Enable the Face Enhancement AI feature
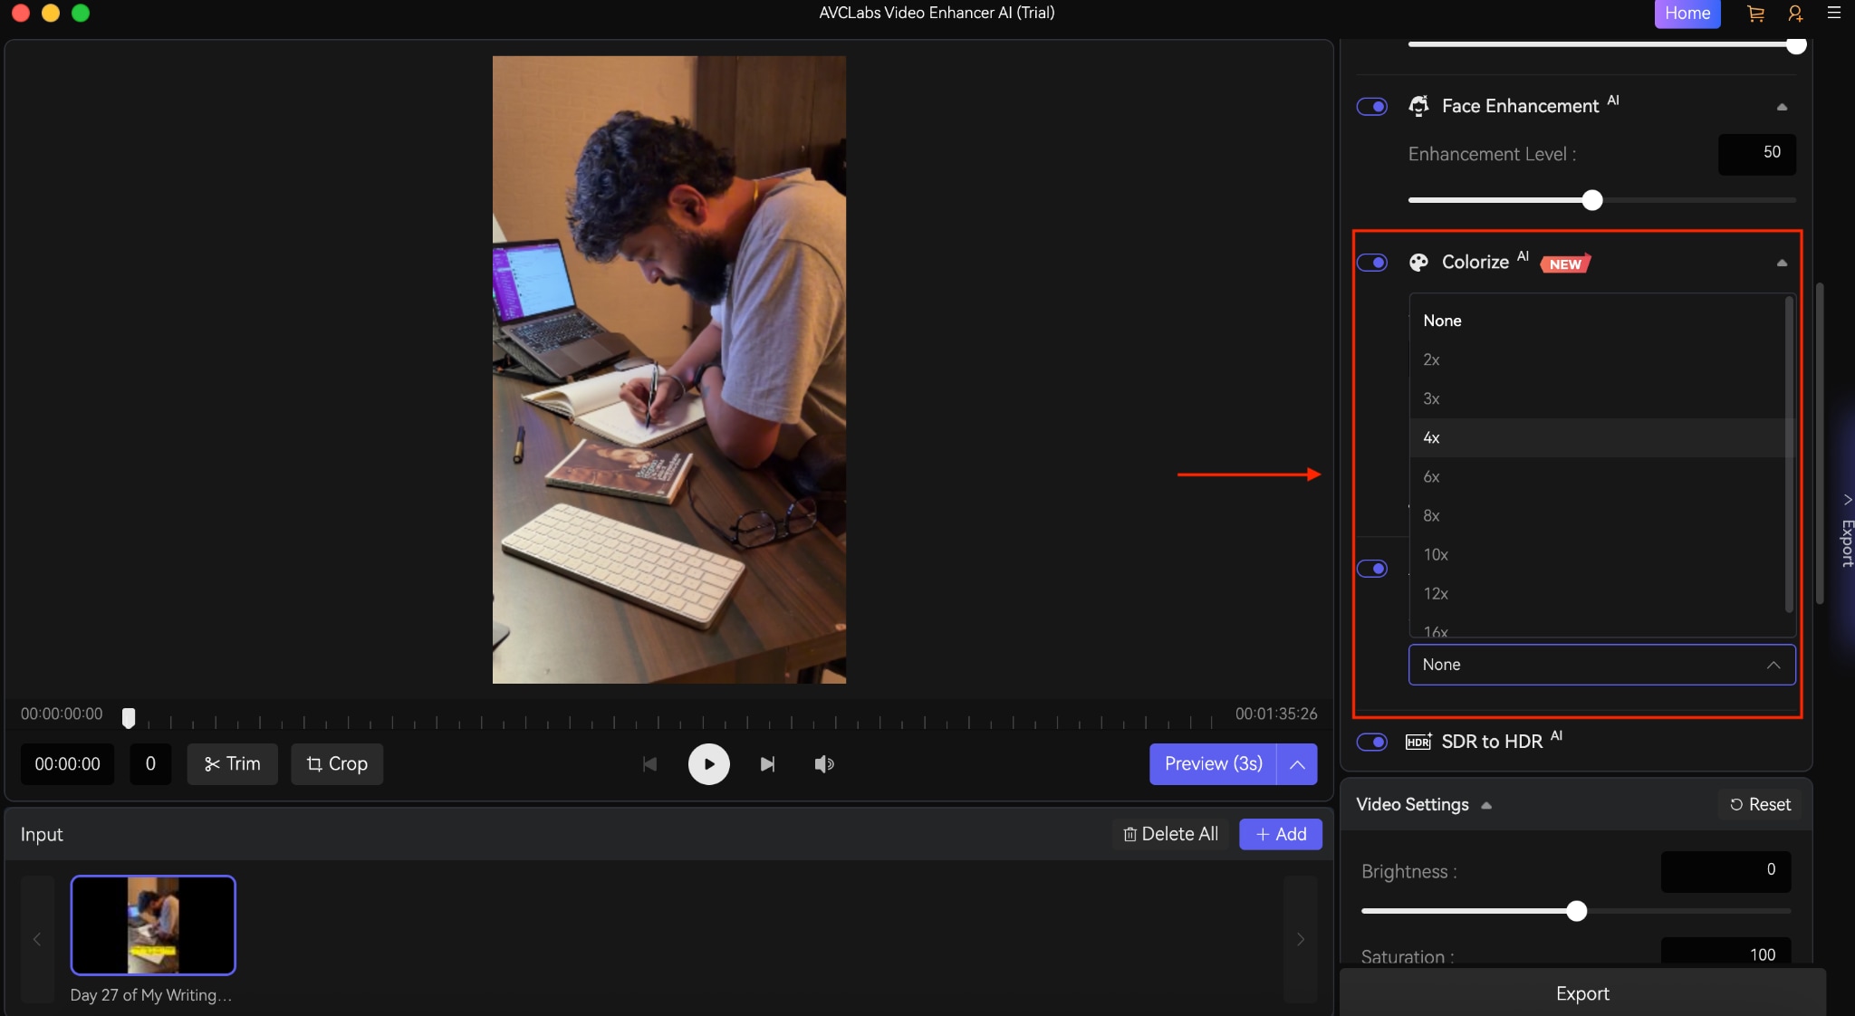 click(x=1371, y=106)
